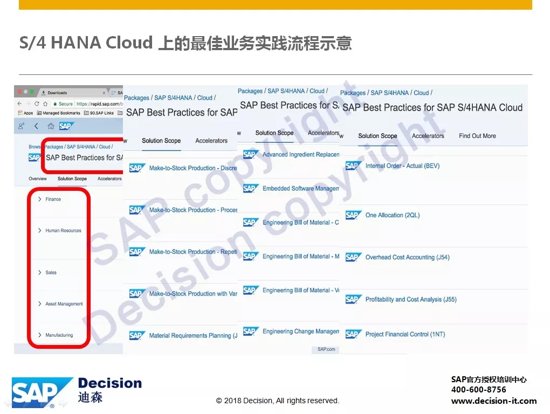Click the phone number 400-600-8756
This screenshot has width=550, height=414.
[x=478, y=389]
